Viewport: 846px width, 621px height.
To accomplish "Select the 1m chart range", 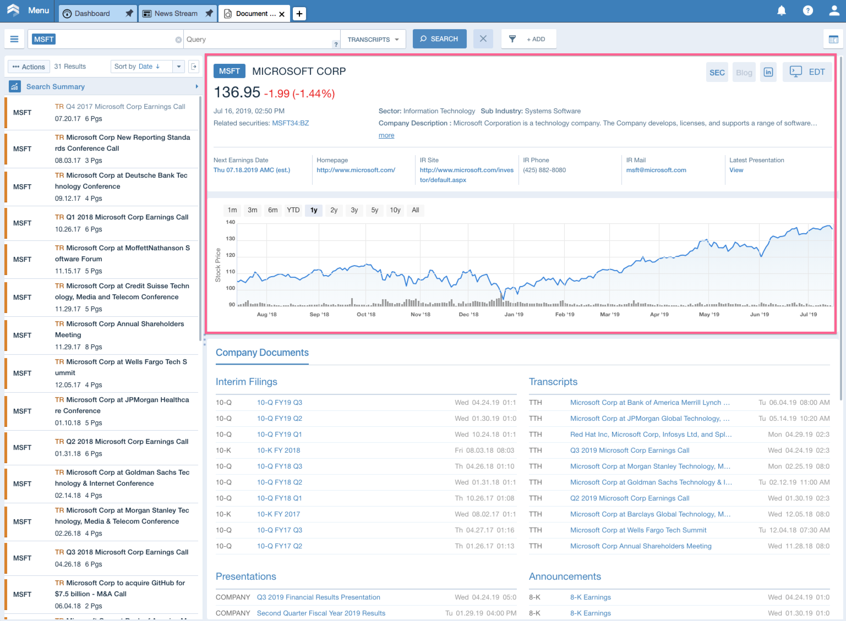I will pyautogui.click(x=232, y=210).
